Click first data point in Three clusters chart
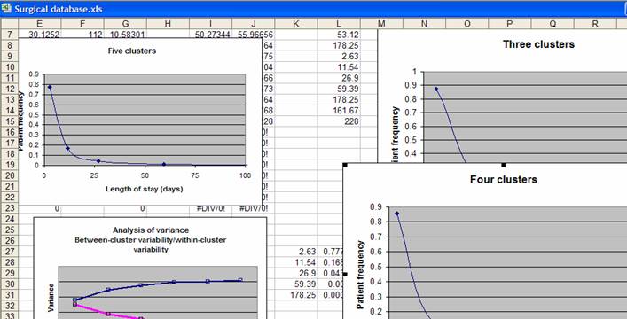 tap(436, 89)
